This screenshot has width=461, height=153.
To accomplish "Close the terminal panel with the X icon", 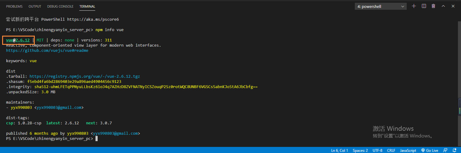I will (x=453, y=6).
